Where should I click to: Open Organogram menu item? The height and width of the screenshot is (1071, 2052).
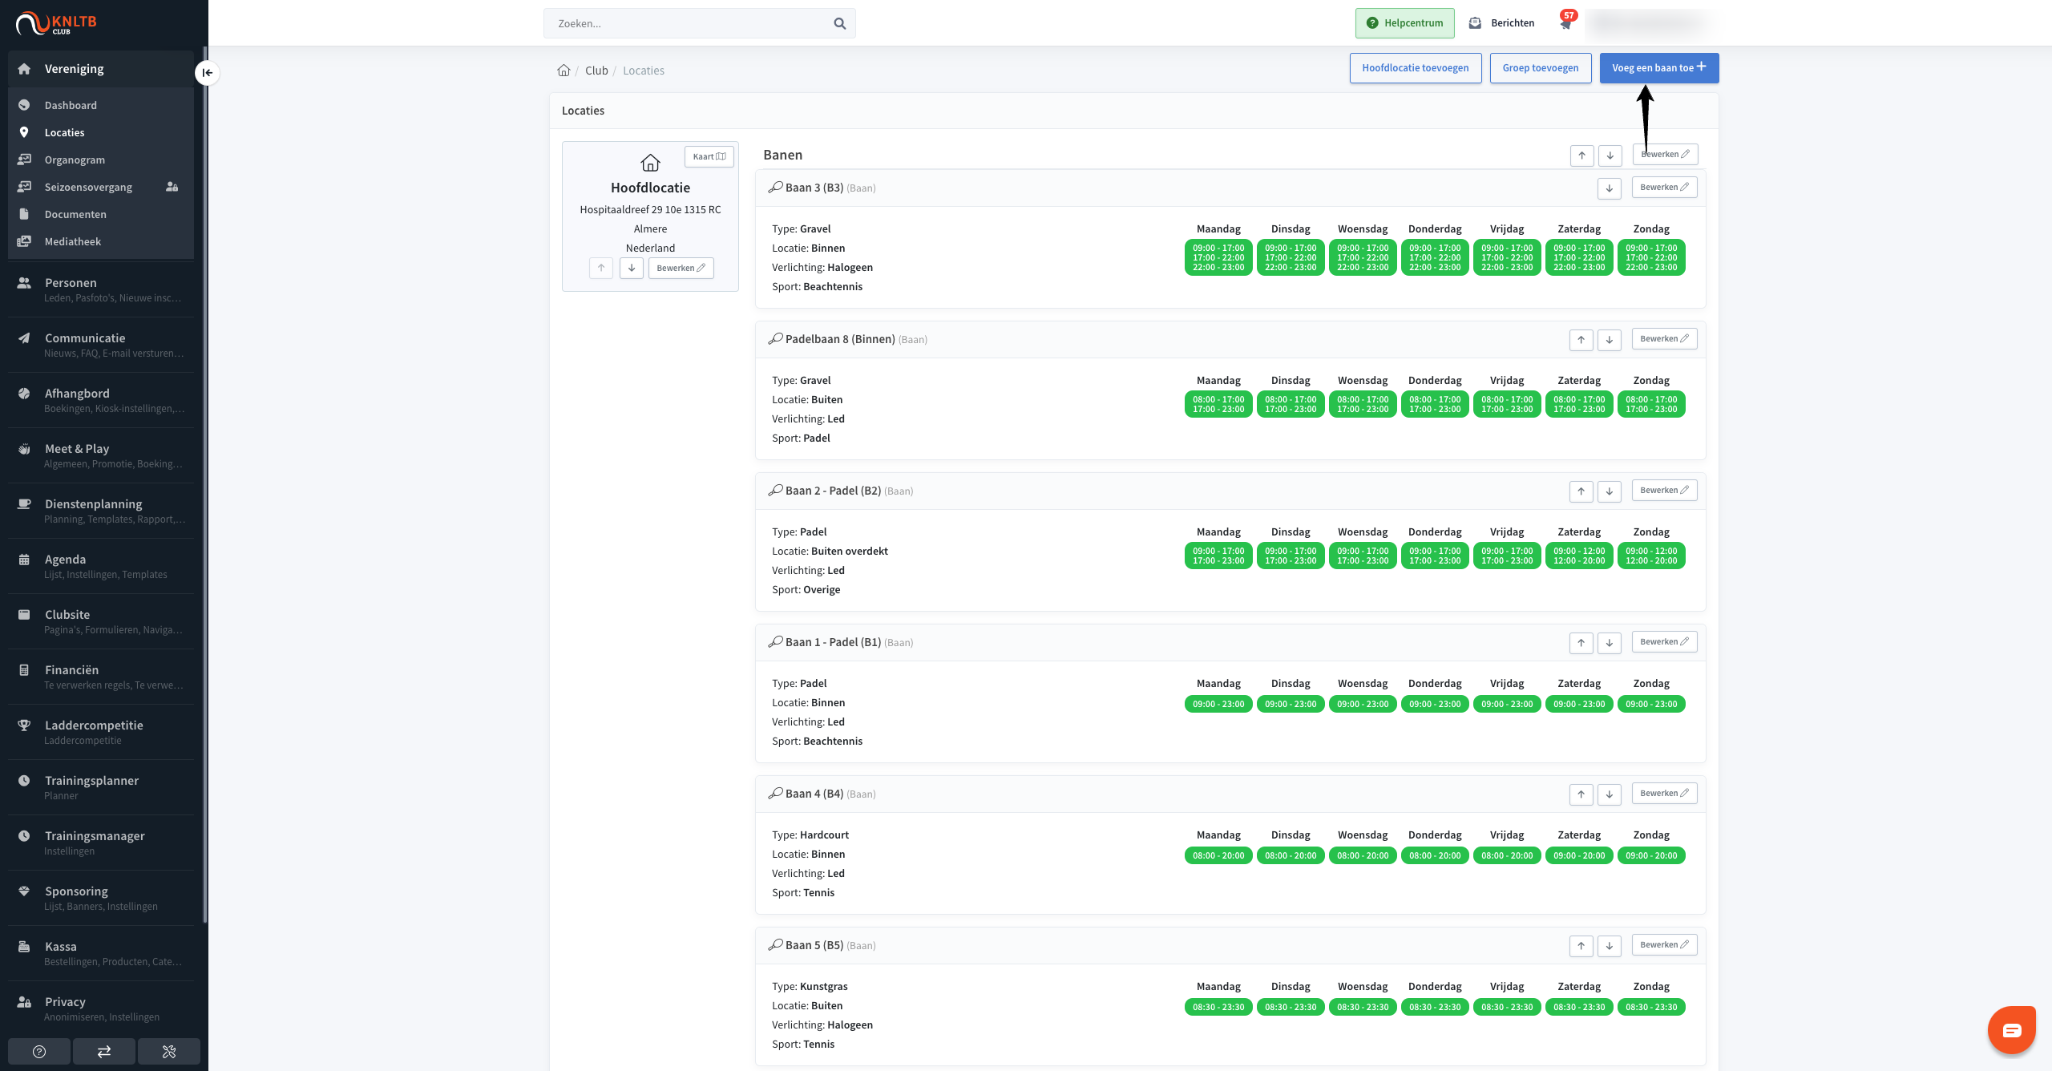[101, 160]
